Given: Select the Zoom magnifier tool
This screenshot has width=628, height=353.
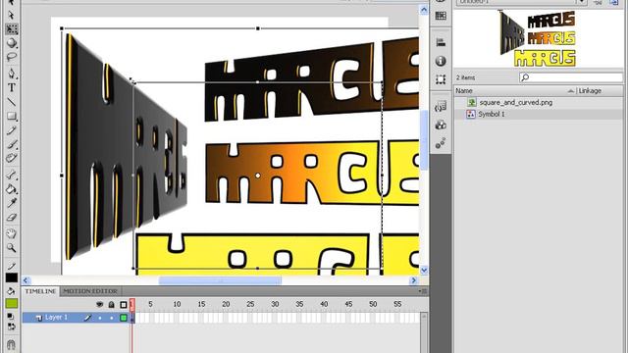Looking at the screenshot, I should (11, 248).
